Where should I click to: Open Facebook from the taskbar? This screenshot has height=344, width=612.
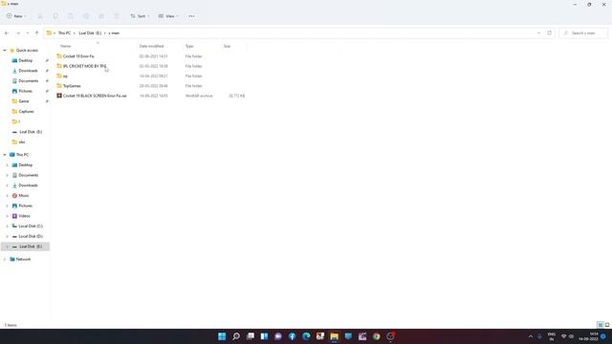[x=292, y=336]
